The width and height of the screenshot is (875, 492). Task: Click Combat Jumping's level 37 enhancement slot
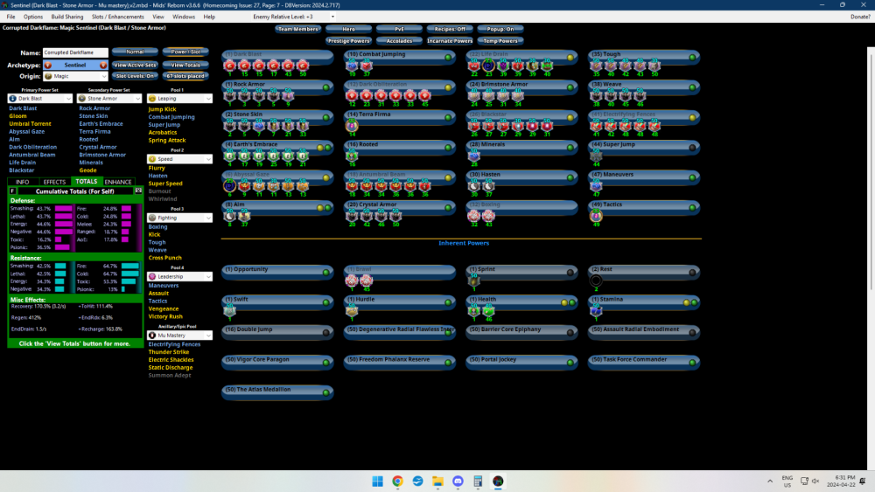tap(366, 66)
